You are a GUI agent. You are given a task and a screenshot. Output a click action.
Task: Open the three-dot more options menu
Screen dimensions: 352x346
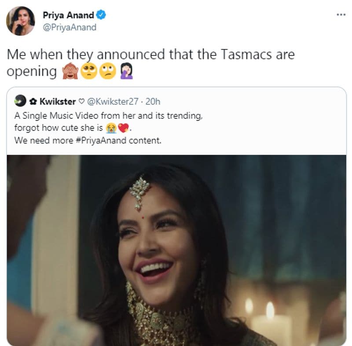[341, 15]
